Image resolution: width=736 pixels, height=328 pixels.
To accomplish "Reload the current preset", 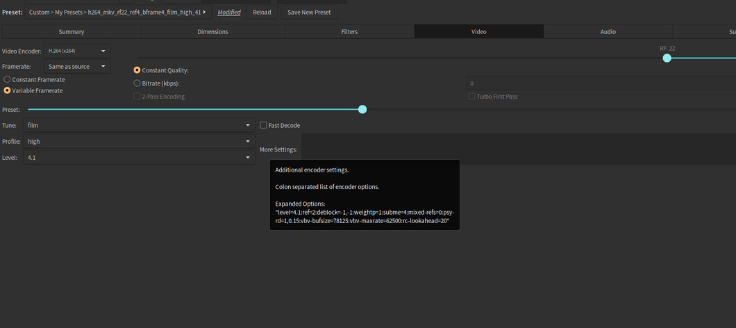I will (262, 13).
